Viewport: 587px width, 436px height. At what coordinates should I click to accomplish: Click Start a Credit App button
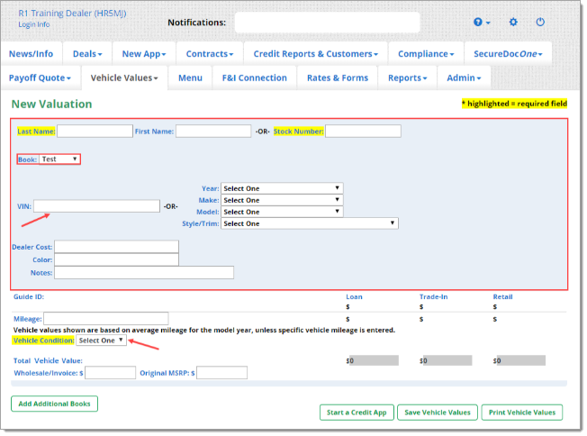point(357,413)
